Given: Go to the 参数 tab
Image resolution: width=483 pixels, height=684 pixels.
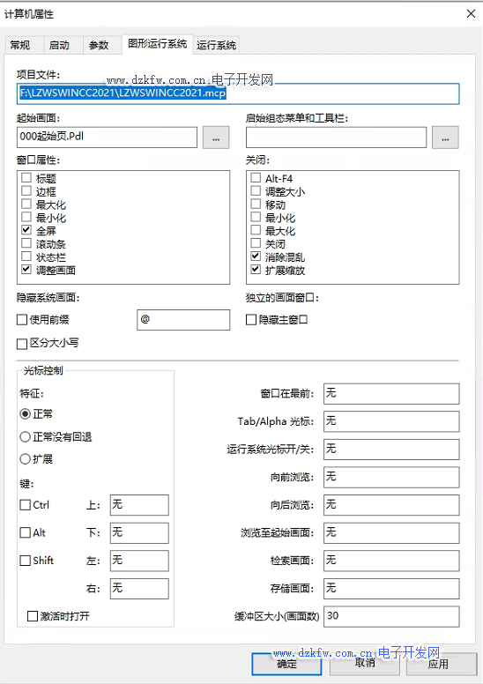Looking at the screenshot, I should pos(99,45).
